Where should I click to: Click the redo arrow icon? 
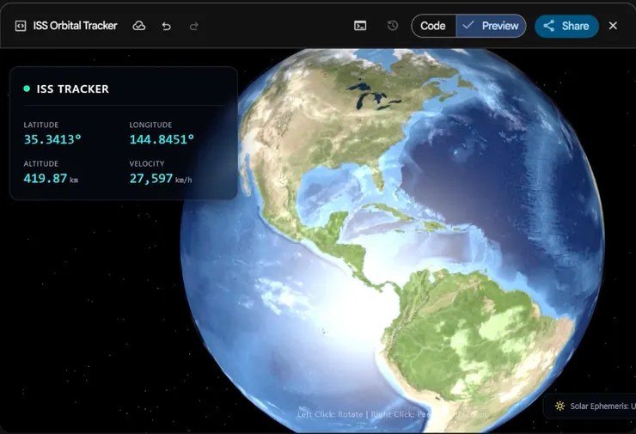point(194,27)
